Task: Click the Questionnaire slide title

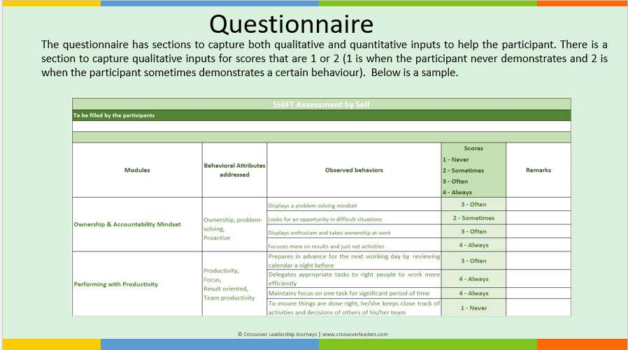Action: [291, 24]
